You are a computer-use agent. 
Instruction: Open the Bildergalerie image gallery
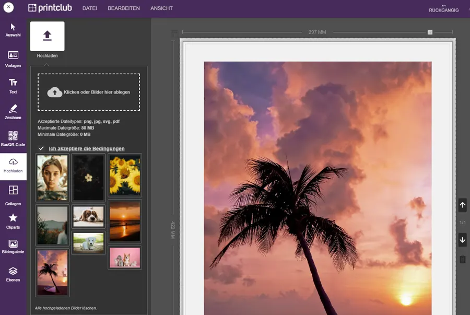pos(13,247)
